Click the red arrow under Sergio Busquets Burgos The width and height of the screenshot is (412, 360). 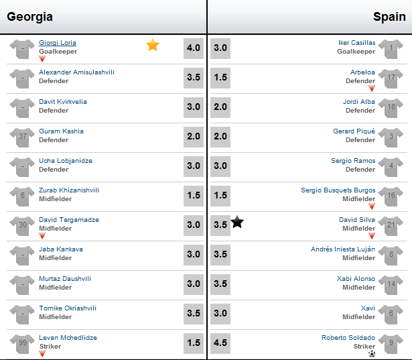coord(372,206)
